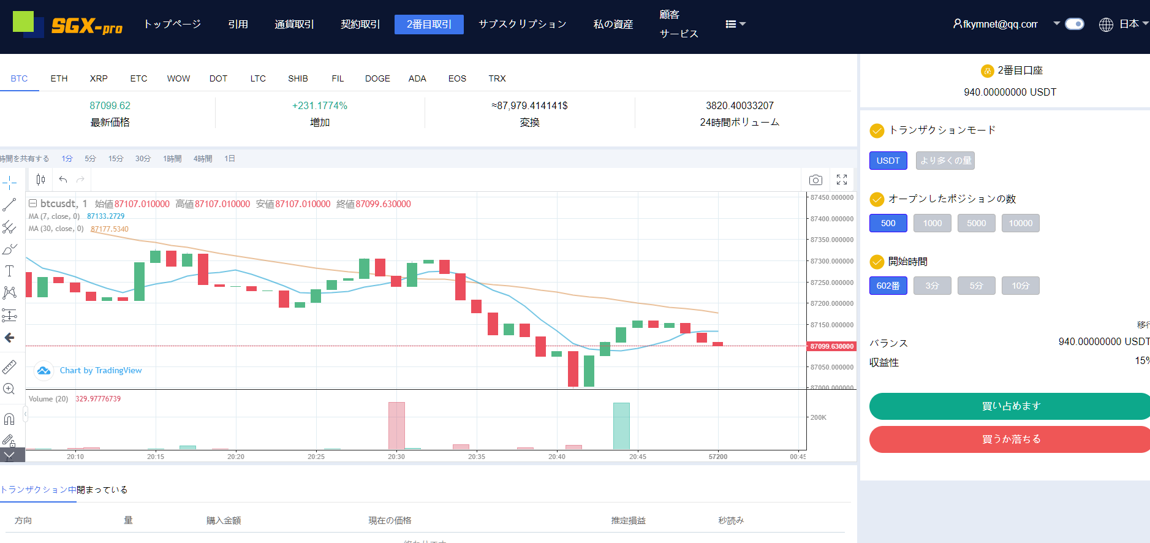Switch to the トランザクション中 orders tab
The width and height of the screenshot is (1150, 543).
[x=39, y=490]
